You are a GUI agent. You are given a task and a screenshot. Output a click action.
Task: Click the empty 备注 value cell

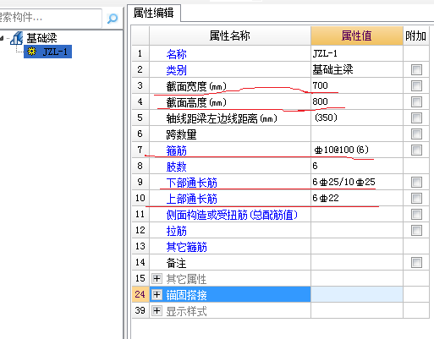click(x=357, y=262)
